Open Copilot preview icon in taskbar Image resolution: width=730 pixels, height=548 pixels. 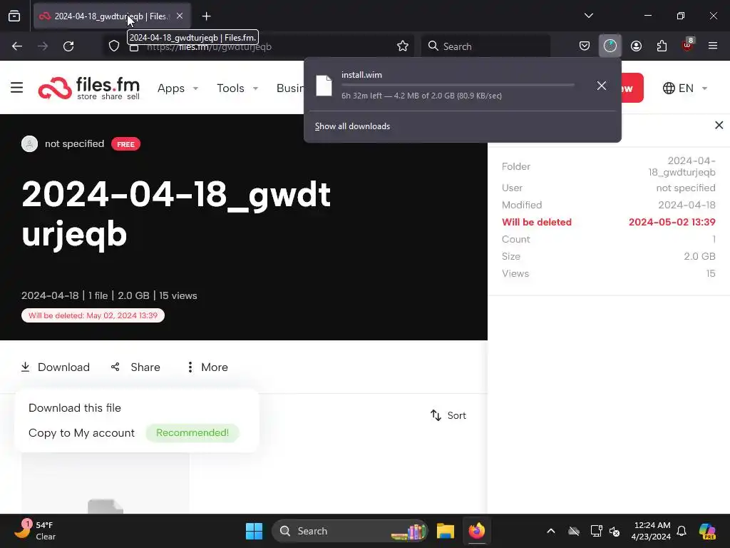(x=707, y=531)
